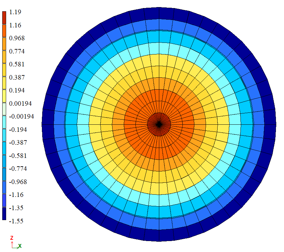Select the dark red swatch atop the legend

point(4,18)
